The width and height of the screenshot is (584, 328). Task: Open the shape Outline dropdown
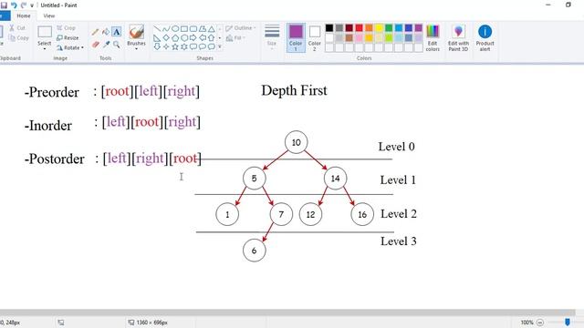pyautogui.click(x=241, y=28)
